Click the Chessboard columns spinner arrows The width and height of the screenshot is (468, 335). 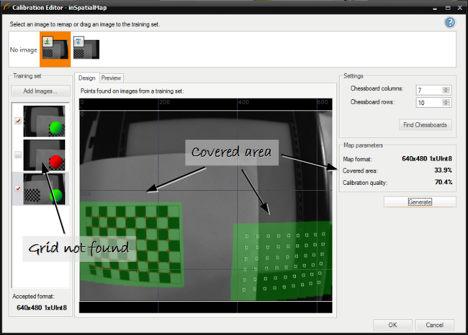coord(446,90)
